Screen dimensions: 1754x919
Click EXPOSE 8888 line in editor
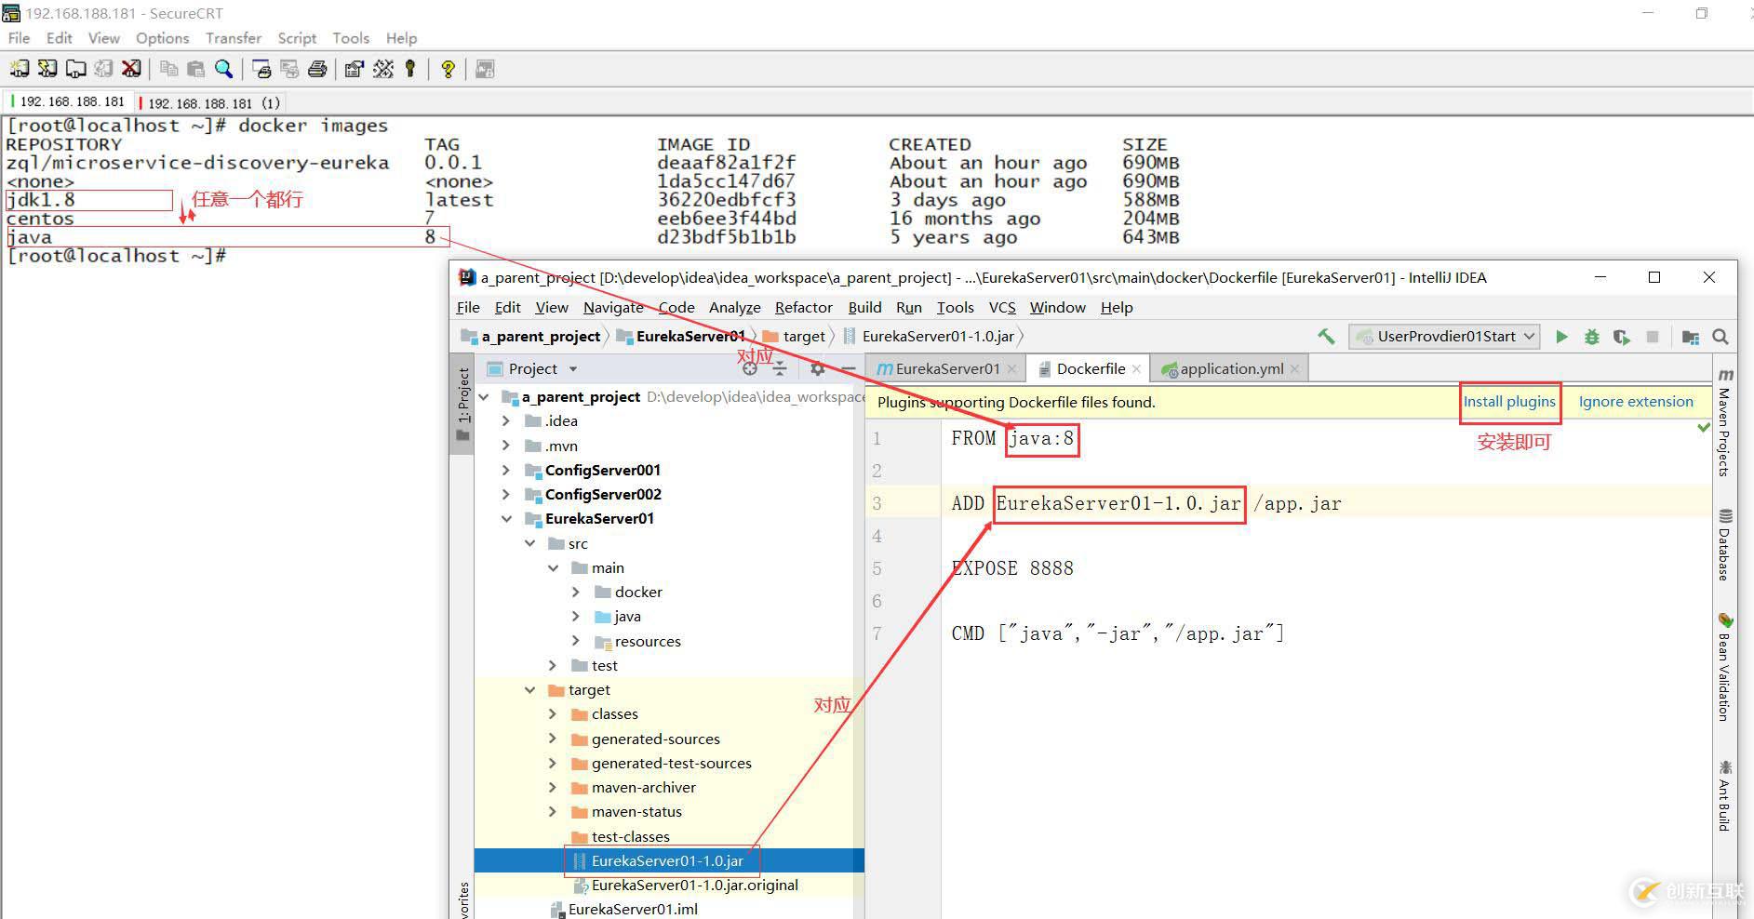pyautogui.click(x=1012, y=568)
